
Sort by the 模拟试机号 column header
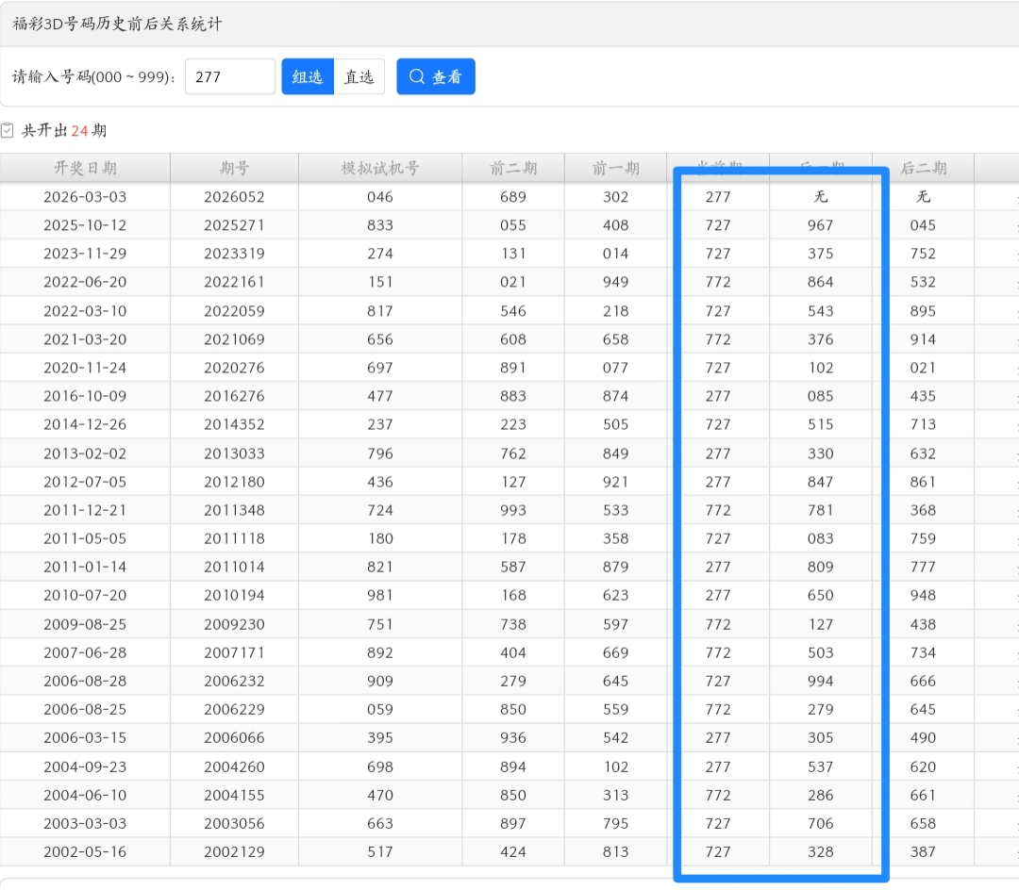380,168
